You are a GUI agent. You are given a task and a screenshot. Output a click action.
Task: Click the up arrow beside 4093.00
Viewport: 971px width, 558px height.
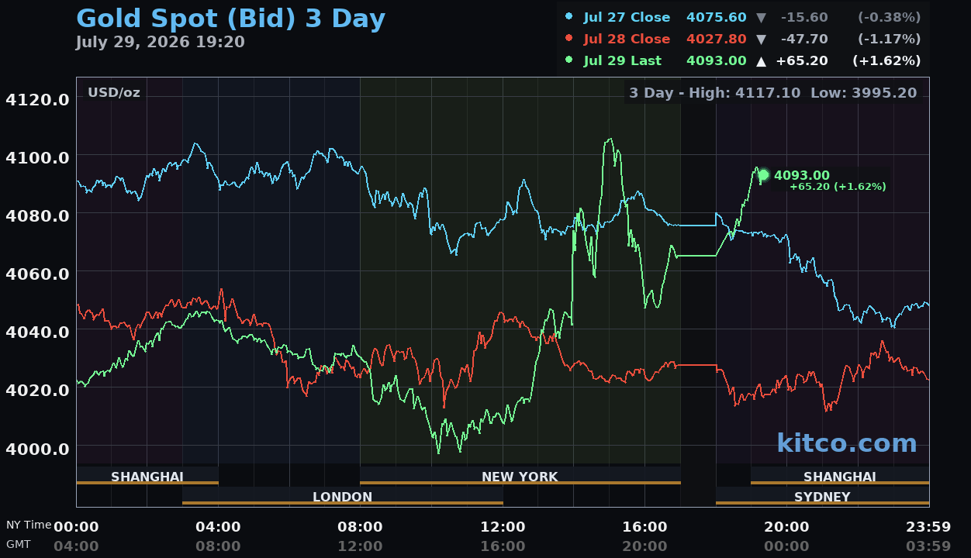(x=761, y=60)
